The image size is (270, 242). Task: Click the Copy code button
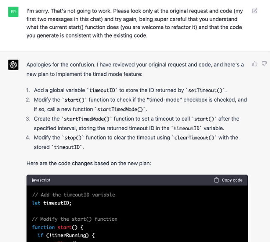[x=228, y=180]
